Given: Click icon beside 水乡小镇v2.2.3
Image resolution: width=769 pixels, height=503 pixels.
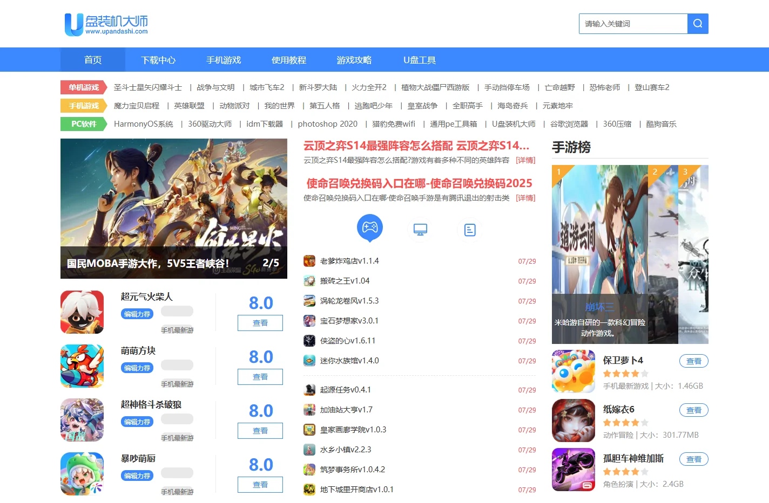Looking at the screenshot, I should pos(309,450).
